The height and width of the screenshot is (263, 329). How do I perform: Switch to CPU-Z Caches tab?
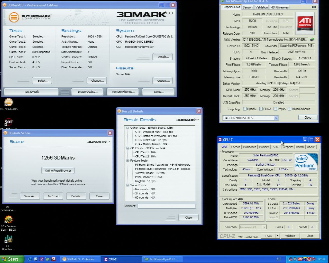(235, 147)
